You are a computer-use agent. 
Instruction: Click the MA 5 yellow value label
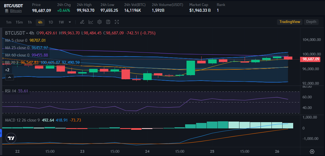[38, 40]
